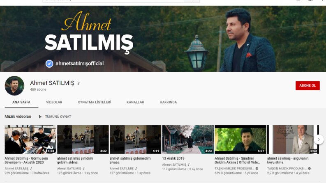The image size is (326, 183).
Task: Click the channel name under 13 Aralık 2019
Action: click(x=174, y=165)
